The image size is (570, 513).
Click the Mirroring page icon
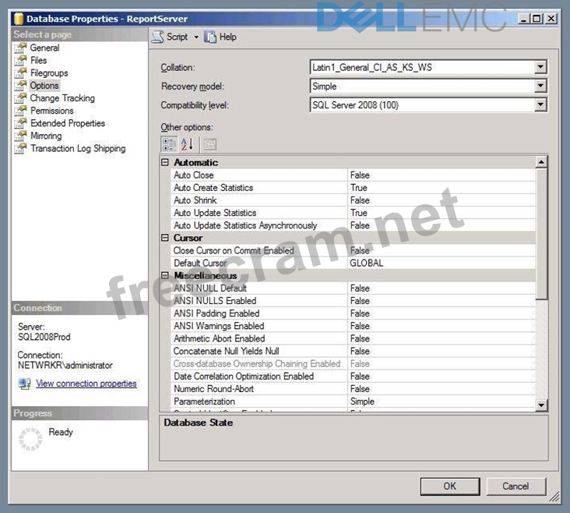pyautogui.click(x=21, y=136)
